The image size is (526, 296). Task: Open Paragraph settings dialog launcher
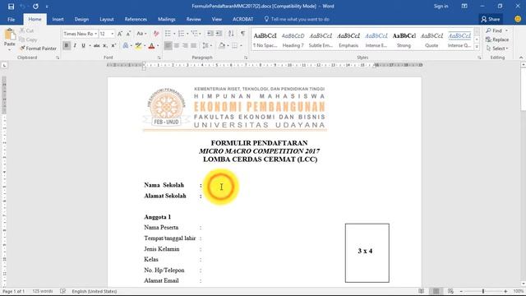pyautogui.click(x=246, y=58)
